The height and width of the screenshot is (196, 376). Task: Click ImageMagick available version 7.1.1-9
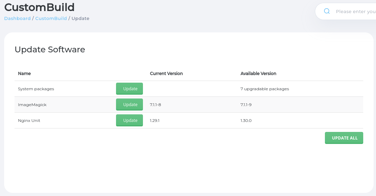click(246, 105)
